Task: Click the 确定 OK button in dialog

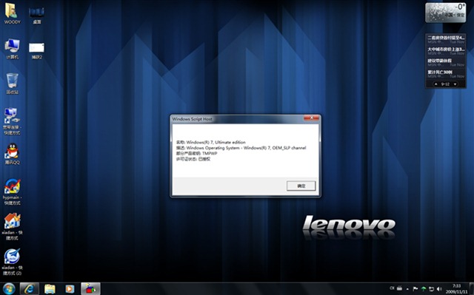Action: click(301, 186)
